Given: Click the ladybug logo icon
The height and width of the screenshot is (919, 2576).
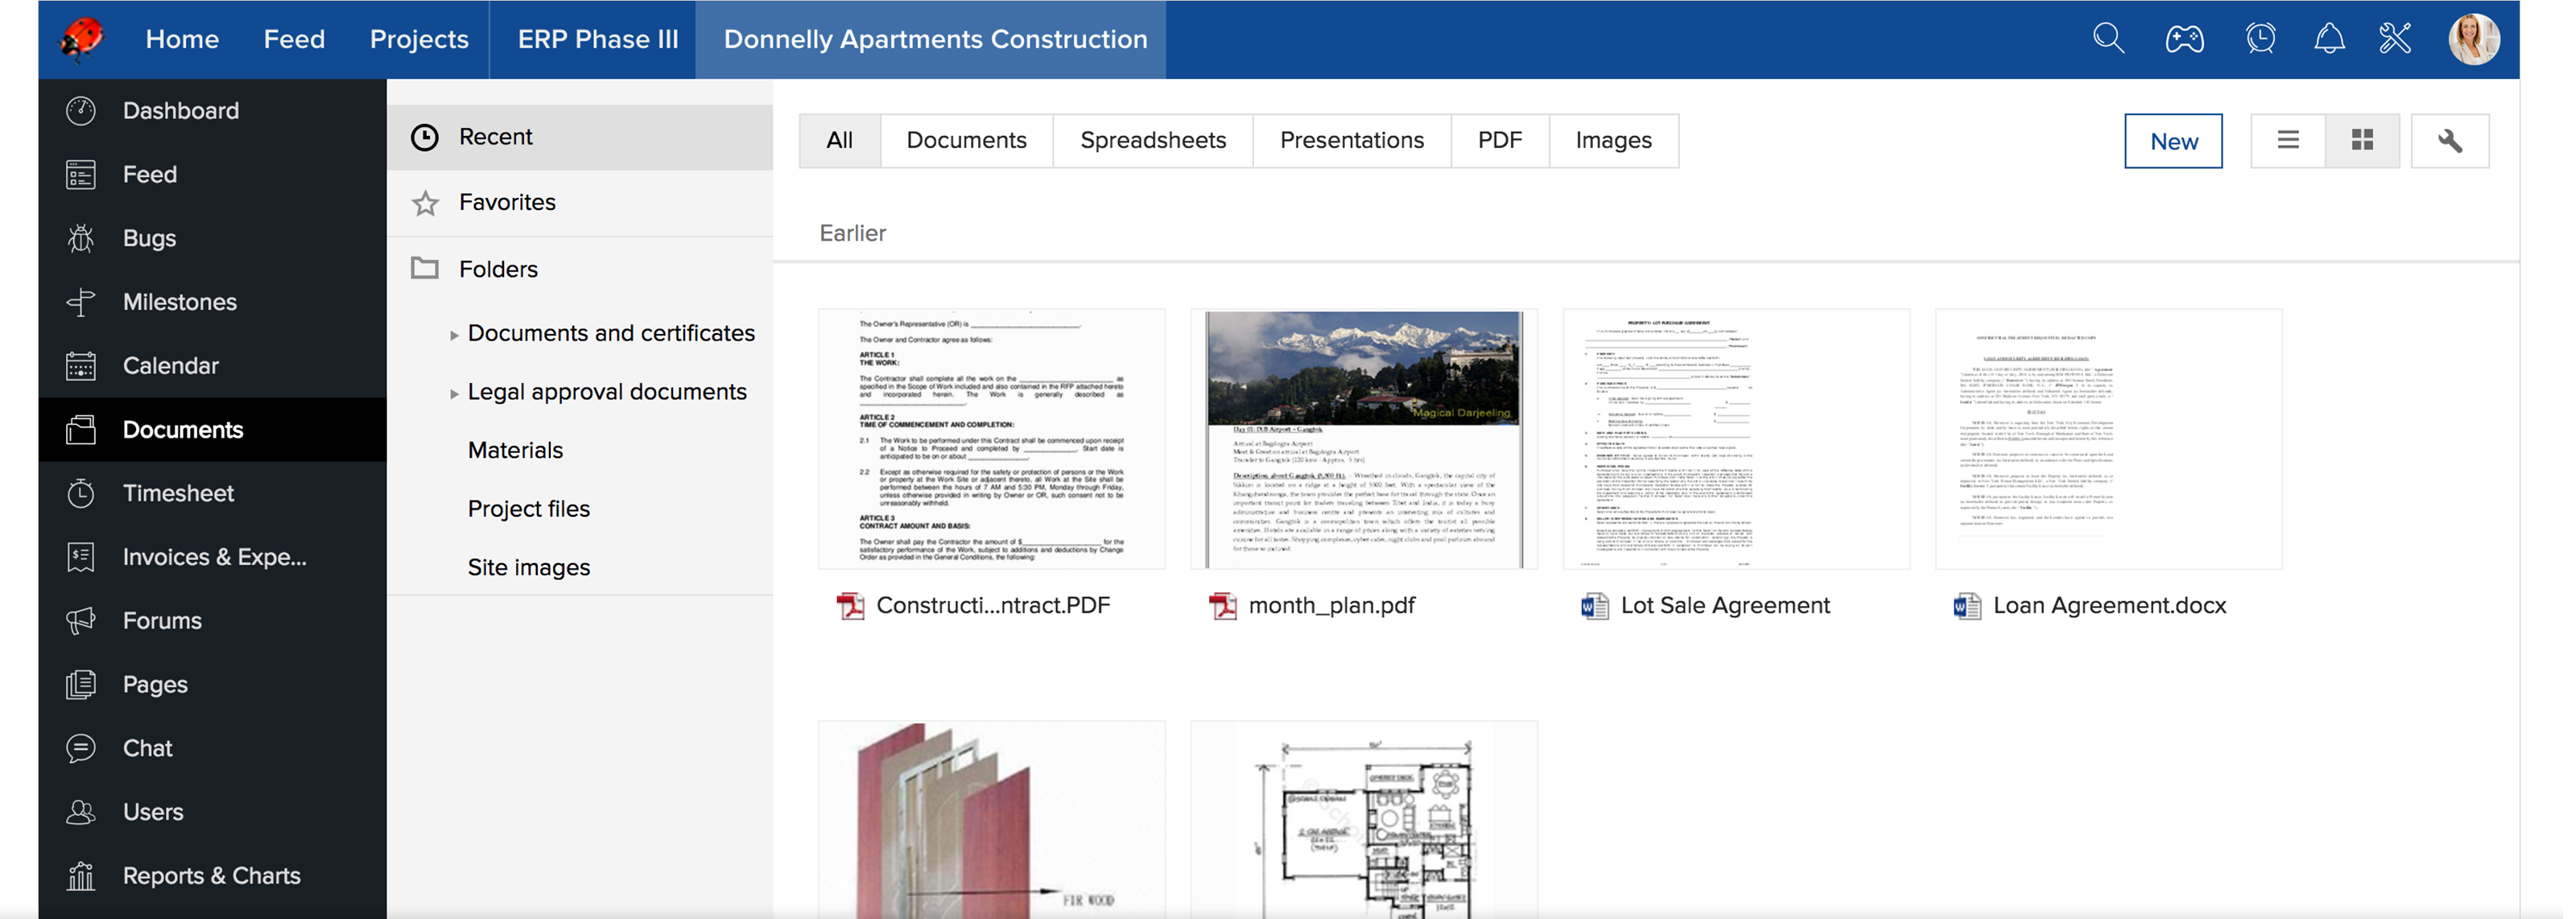Looking at the screenshot, I should click(82, 39).
